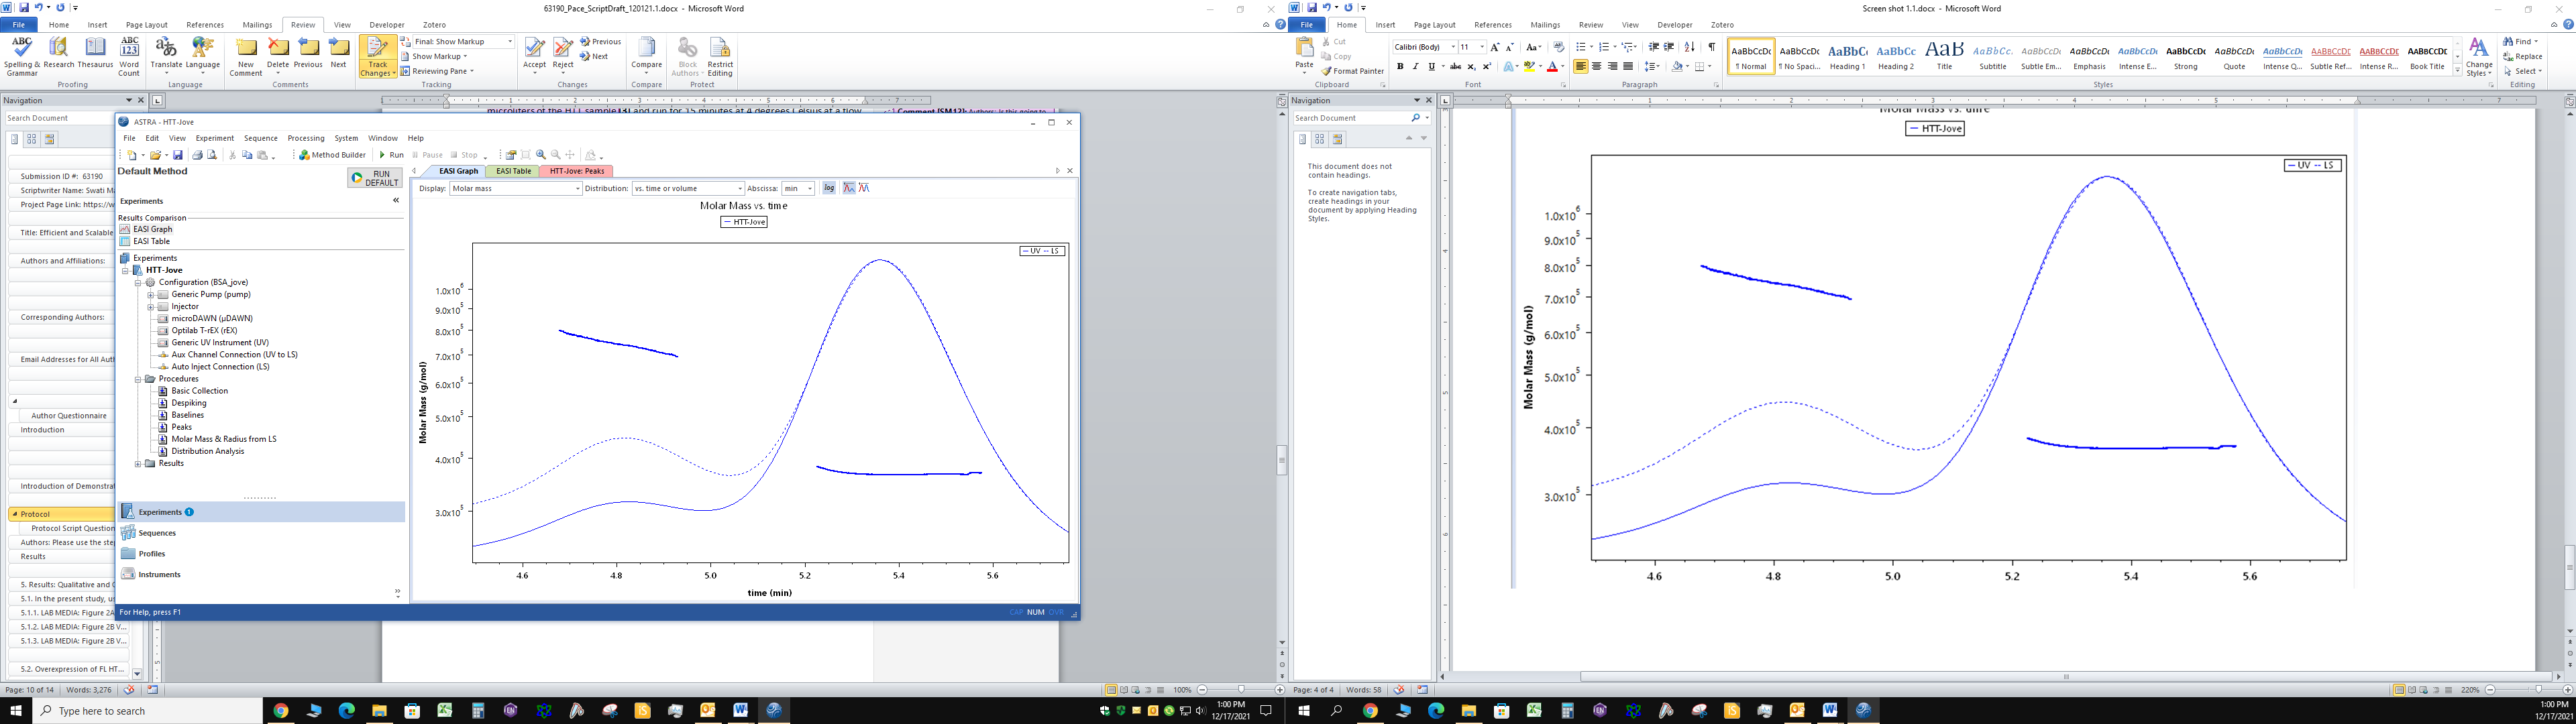Click the ASTRA Save disk icon
The height and width of the screenshot is (724, 2576).
click(178, 155)
